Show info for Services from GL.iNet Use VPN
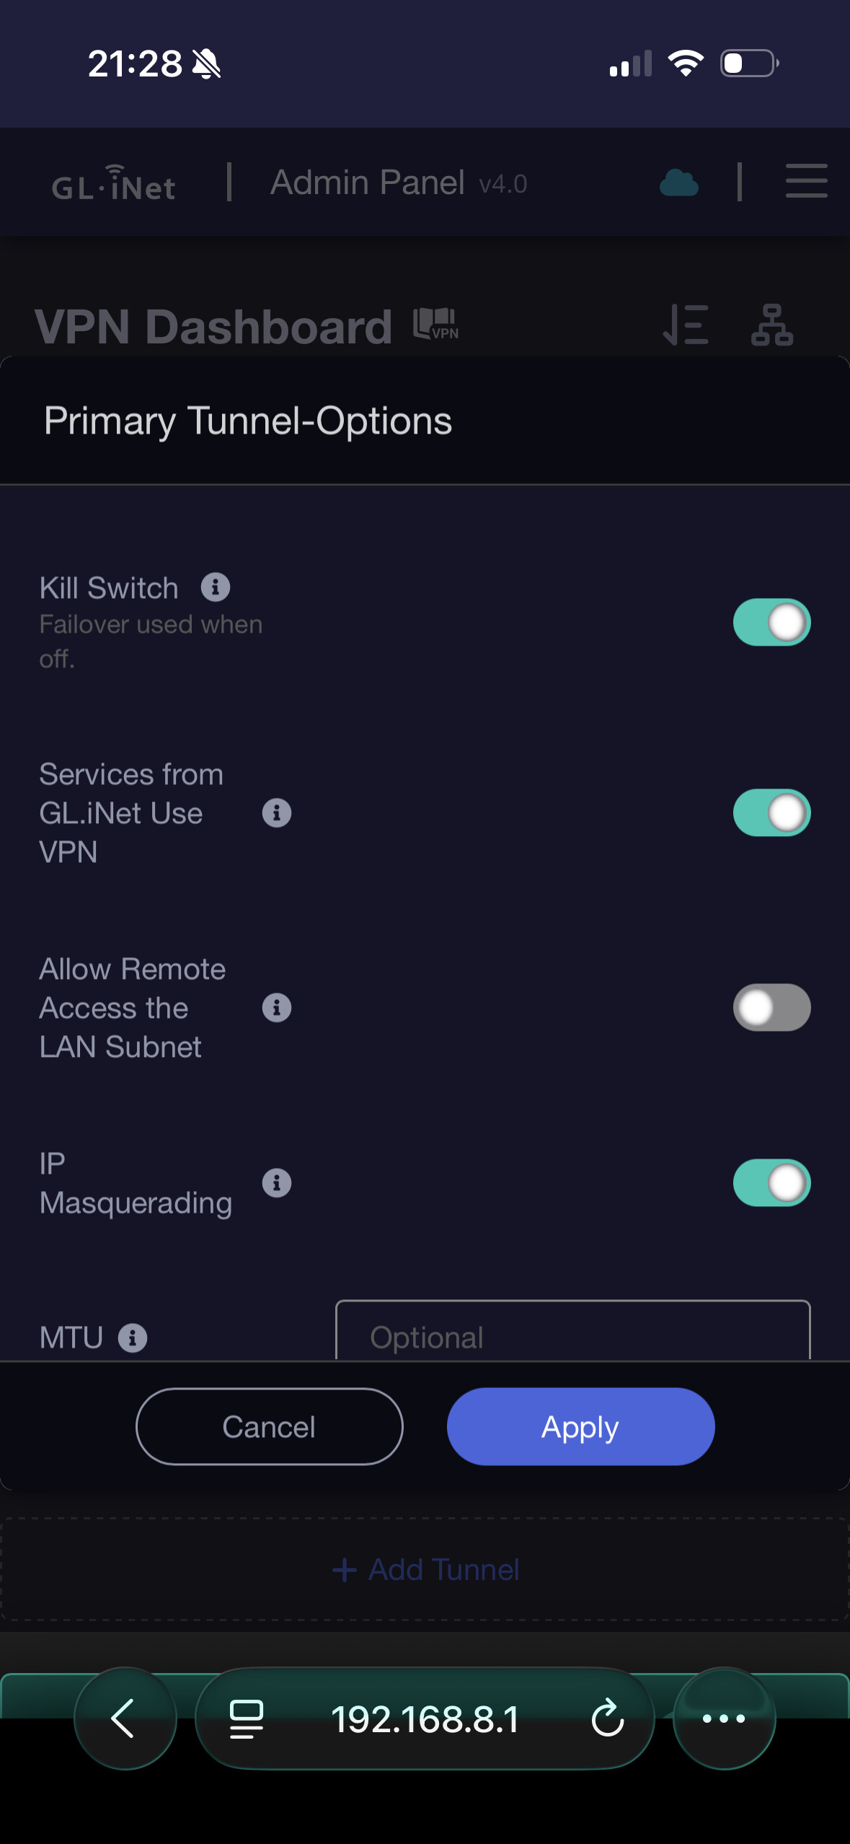The width and height of the screenshot is (850, 1844). click(x=277, y=813)
